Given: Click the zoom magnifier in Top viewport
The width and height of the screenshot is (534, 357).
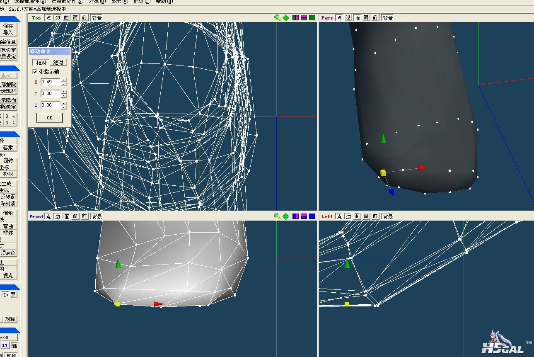Looking at the screenshot, I should (277, 18).
